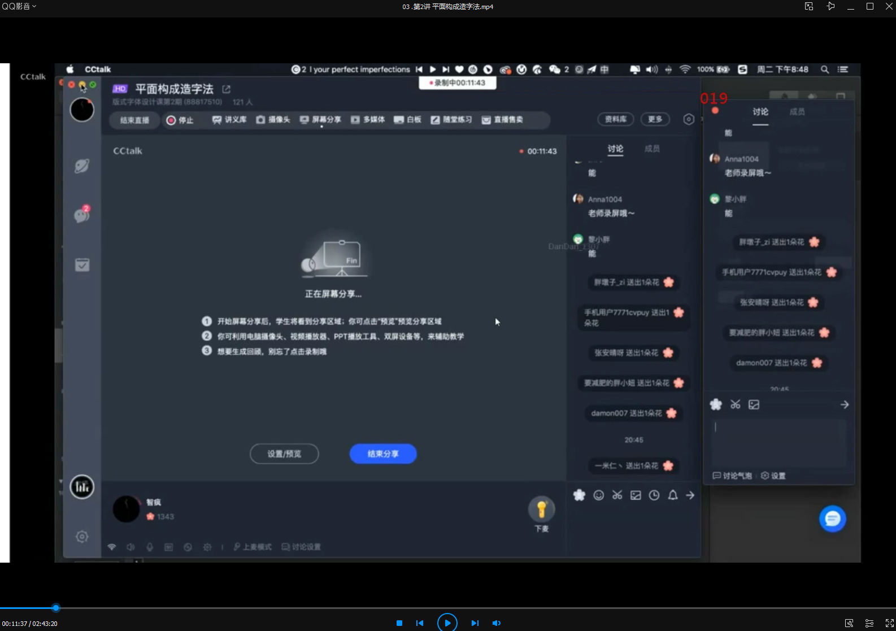Stop the video playback
Viewport: 896px width, 631px height.
pyautogui.click(x=399, y=623)
